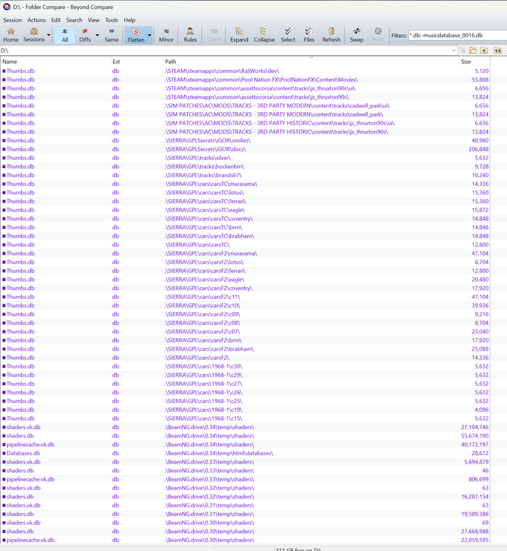Open the Diffs dropdown arrow

click(97, 35)
